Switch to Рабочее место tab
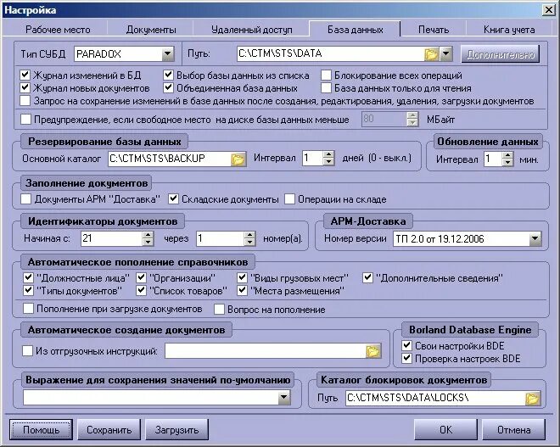This screenshot has height=447, width=560. (x=58, y=30)
